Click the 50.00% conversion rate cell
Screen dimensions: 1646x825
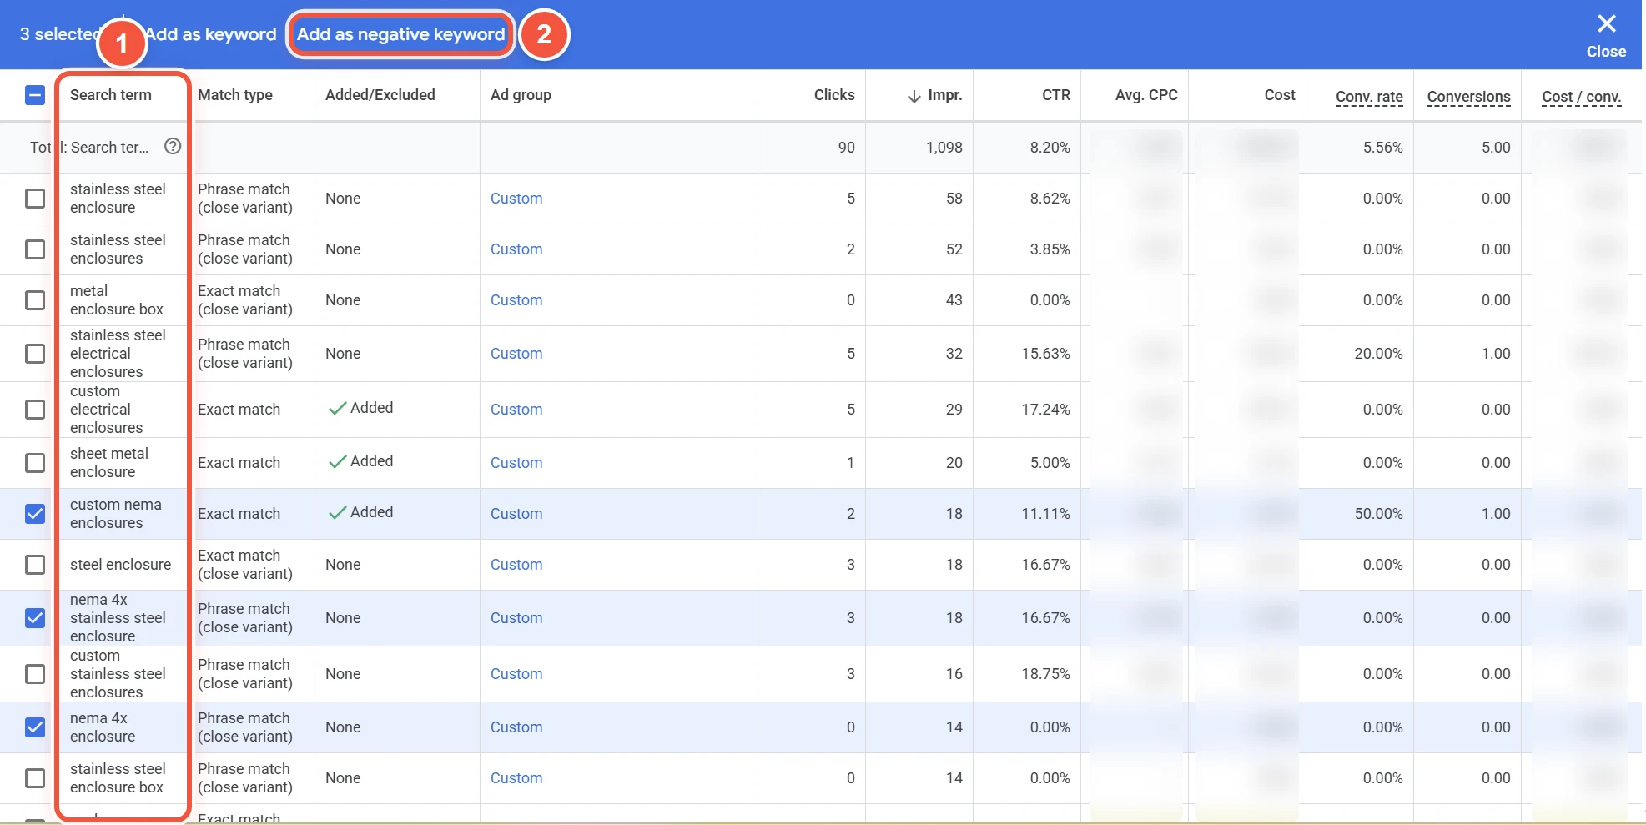(1378, 514)
